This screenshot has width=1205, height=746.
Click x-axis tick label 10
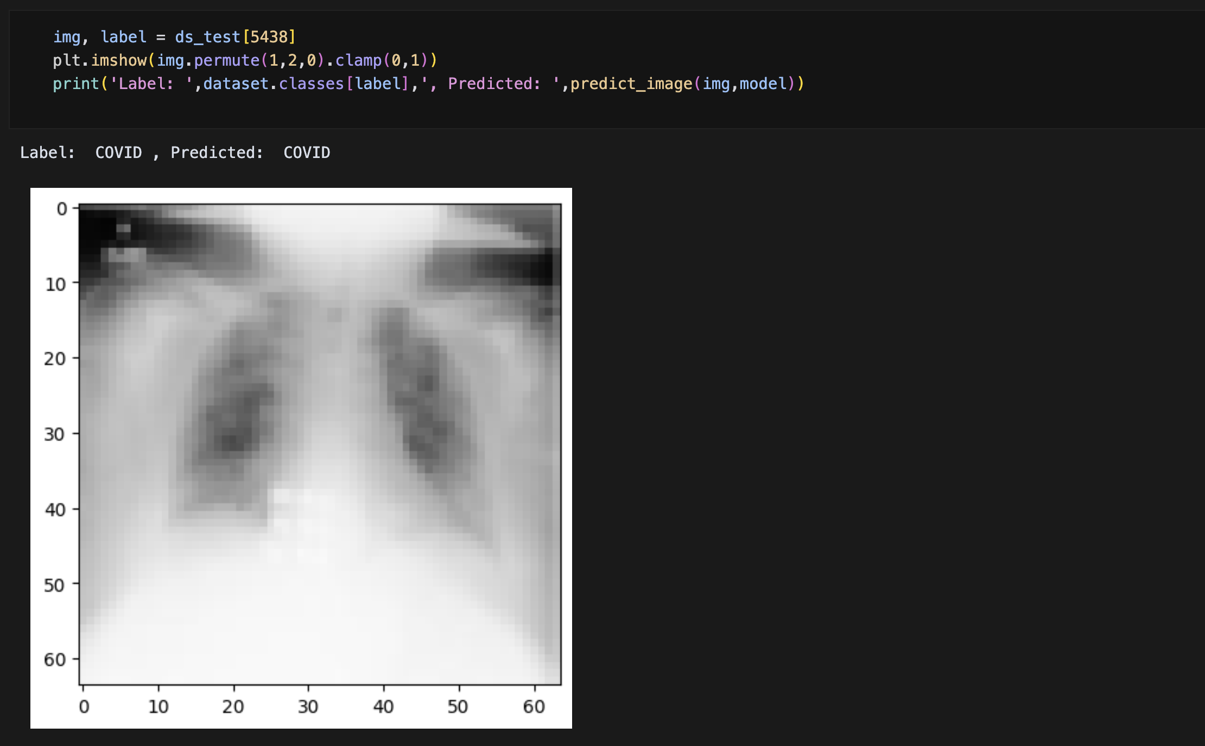coord(158,706)
